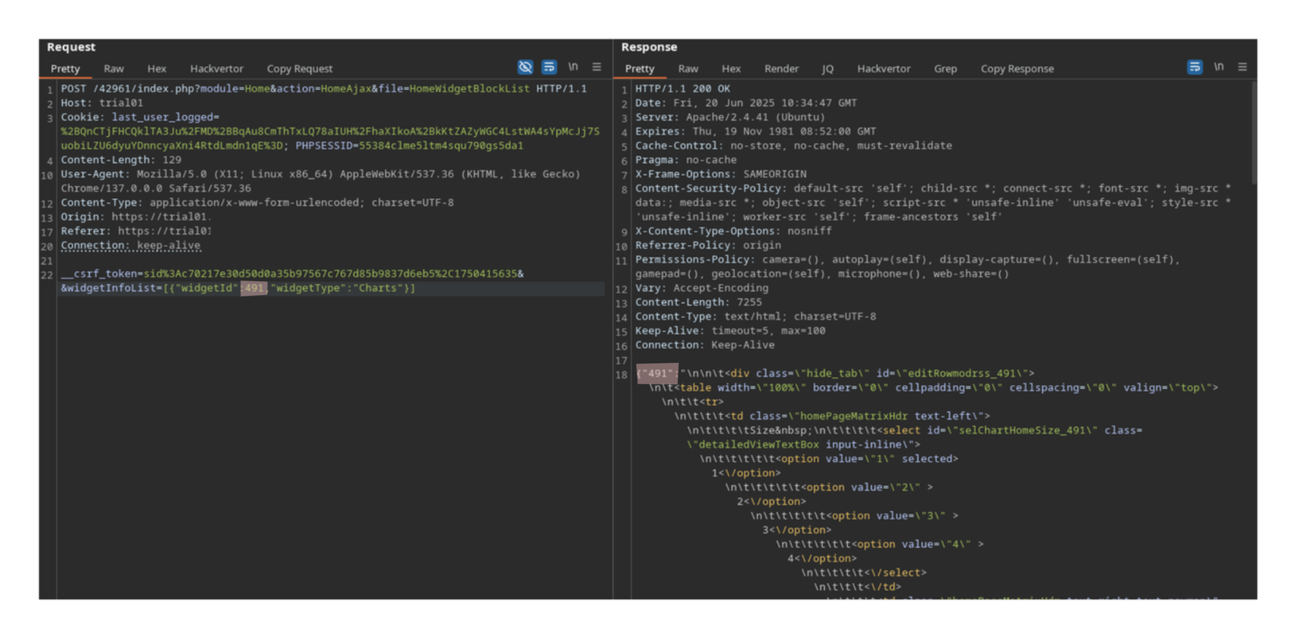Click Copy Request button
The width and height of the screenshot is (1296, 638).
point(299,69)
